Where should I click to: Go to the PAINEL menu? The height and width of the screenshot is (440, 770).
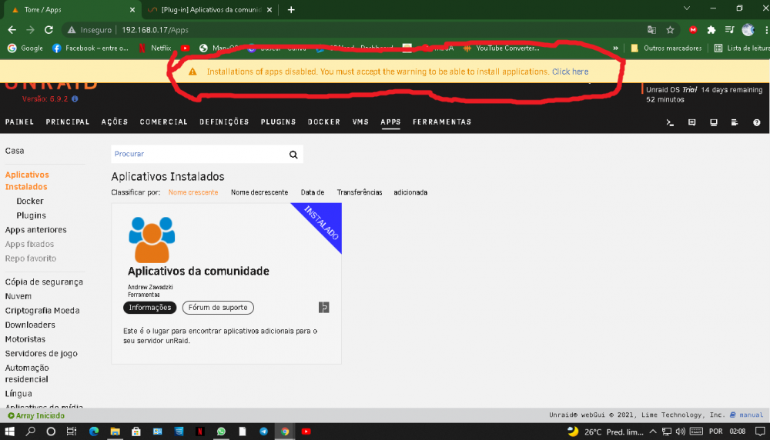[x=20, y=122]
